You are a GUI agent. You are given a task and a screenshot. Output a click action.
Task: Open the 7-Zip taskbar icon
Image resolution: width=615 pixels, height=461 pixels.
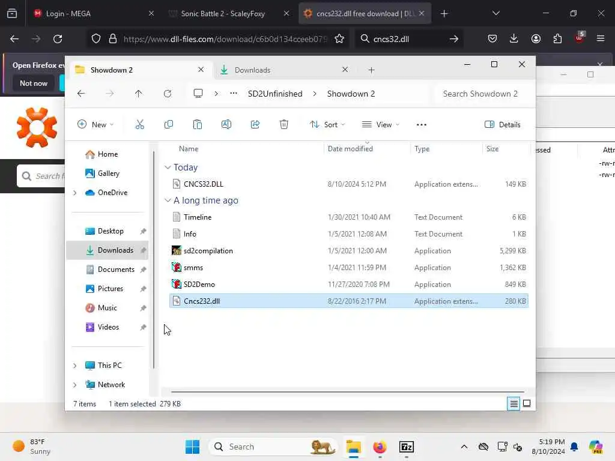[407, 447]
